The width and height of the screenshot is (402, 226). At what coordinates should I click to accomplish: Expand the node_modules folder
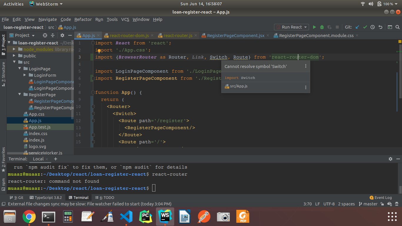tap(15, 49)
